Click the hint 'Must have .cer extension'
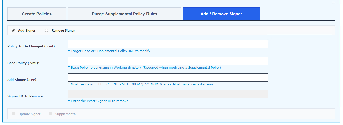The width and height of the screenshot is (343, 125). click(193, 84)
